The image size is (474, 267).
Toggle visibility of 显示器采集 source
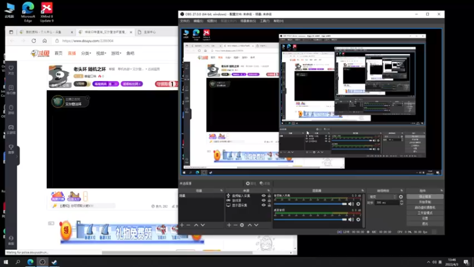(263, 205)
